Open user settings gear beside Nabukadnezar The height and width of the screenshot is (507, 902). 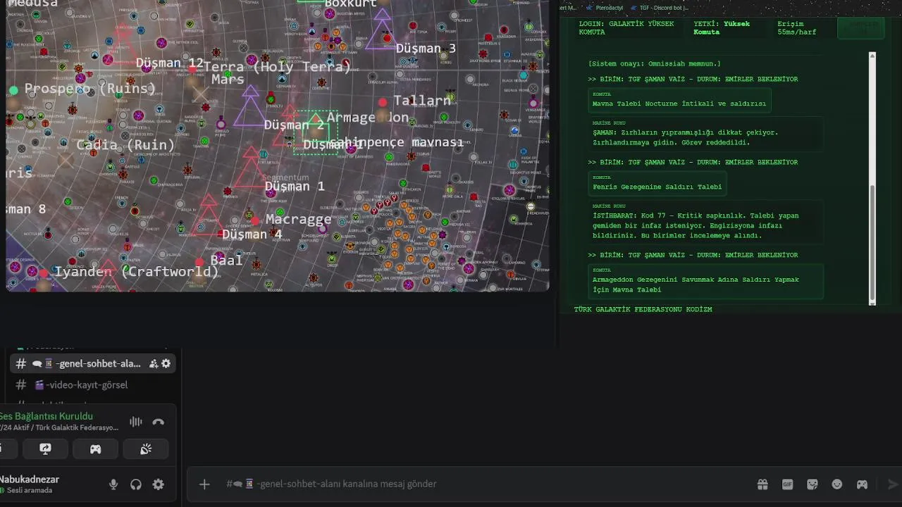click(x=159, y=484)
